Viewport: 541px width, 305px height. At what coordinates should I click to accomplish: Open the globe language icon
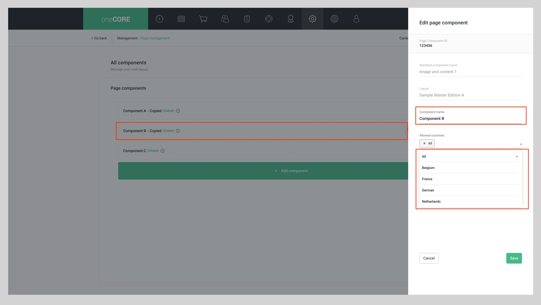pos(334,19)
